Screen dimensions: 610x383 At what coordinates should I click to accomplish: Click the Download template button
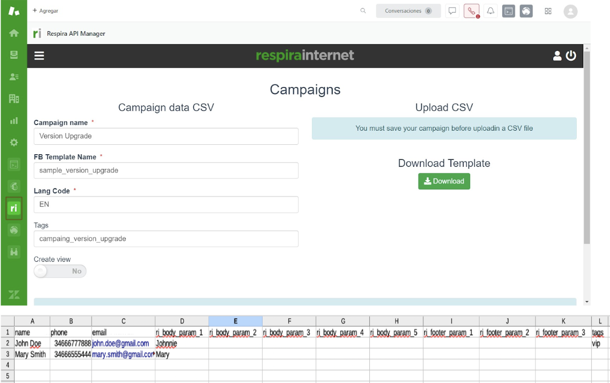[x=444, y=181]
